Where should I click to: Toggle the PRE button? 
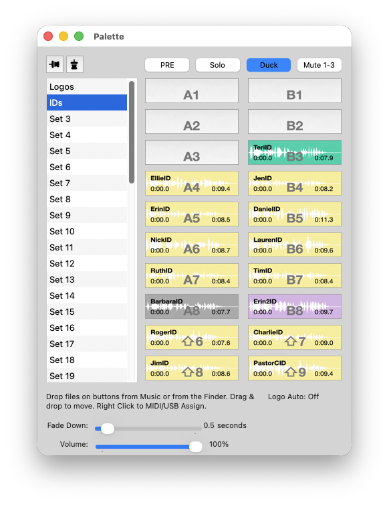point(167,65)
